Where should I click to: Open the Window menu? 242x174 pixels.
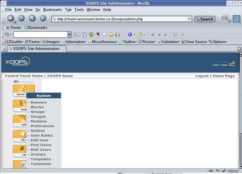coord(93,10)
